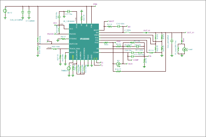Select resistor R11 0
The width and height of the screenshot is (206, 137).
(x=151, y=52)
